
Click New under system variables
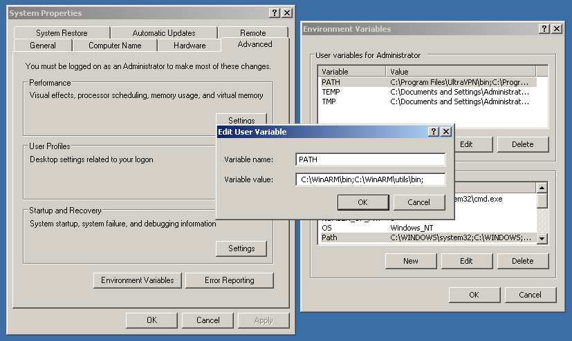pos(411,261)
